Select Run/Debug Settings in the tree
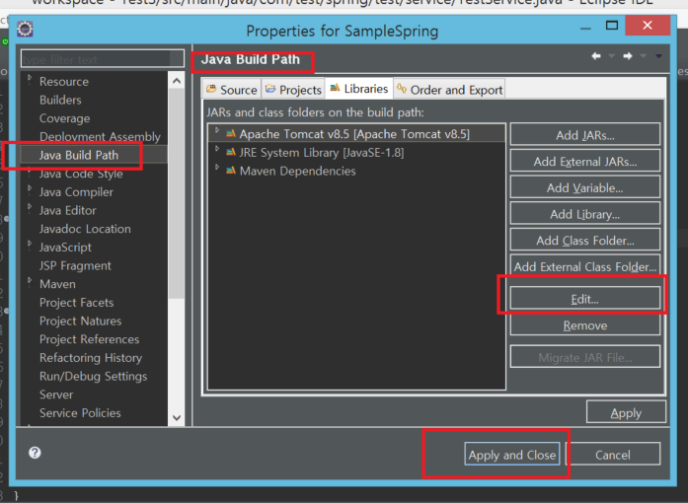The image size is (688, 503). pyautogui.click(x=93, y=376)
